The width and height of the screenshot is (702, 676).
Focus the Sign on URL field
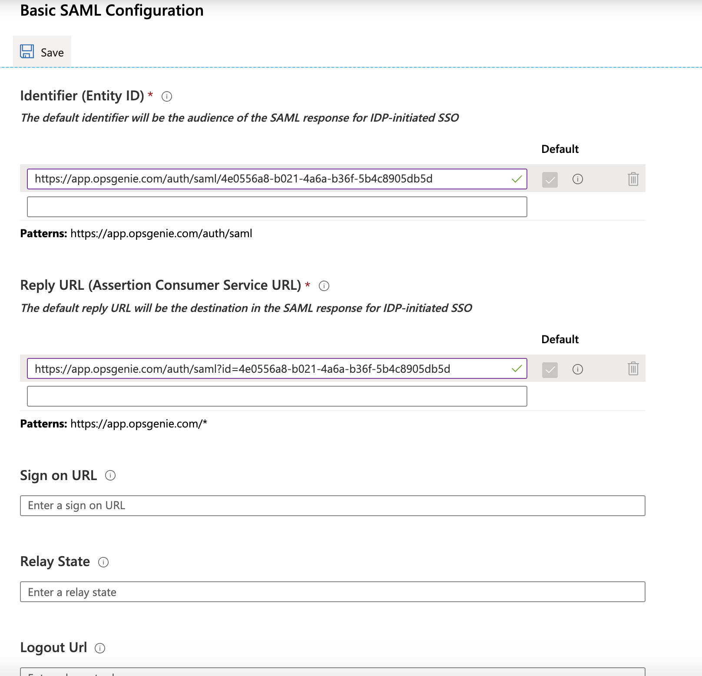332,506
